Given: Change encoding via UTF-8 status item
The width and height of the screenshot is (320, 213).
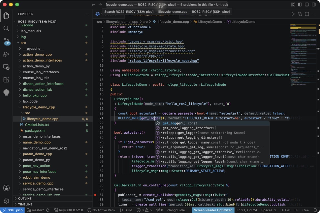Looking at the screenshot, I should [x=285, y=210].
